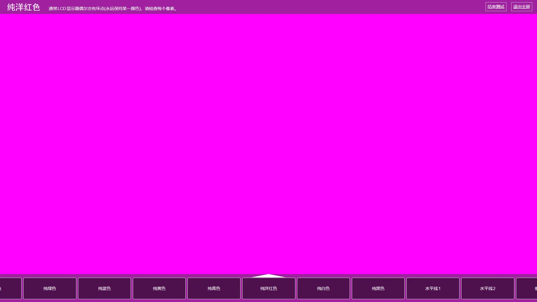Viewport: 537px width, 302px height.
Task: Open the 纯黄色 test pattern
Action: 159,288
